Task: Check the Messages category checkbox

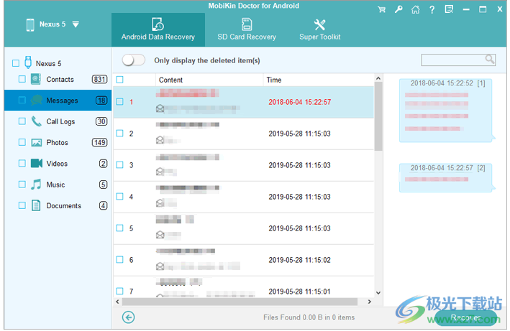Action: pos(22,101)
